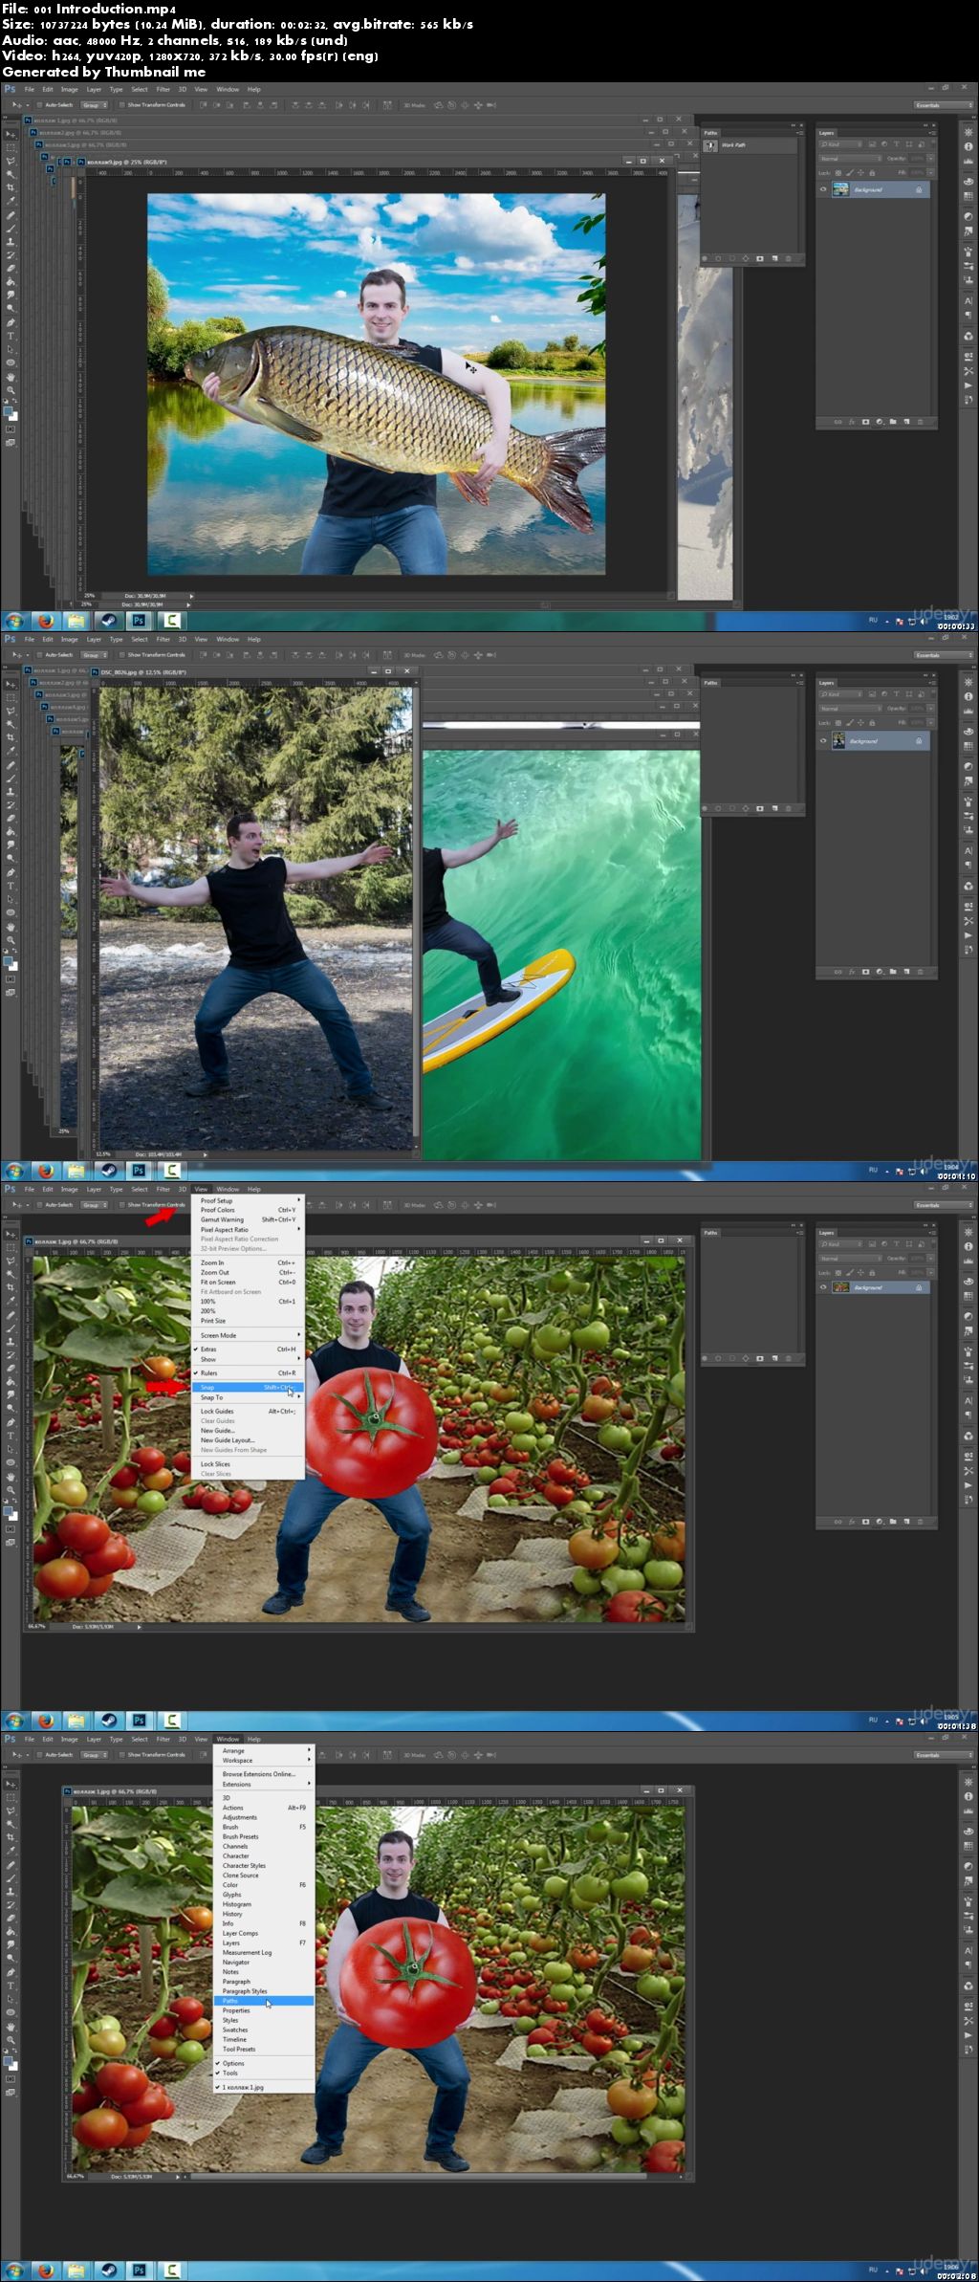Select Rectangular Marquee tool in Window-menu tomato frame

pos(11,1796)
